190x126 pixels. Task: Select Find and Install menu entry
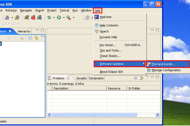tap(163, 64)
